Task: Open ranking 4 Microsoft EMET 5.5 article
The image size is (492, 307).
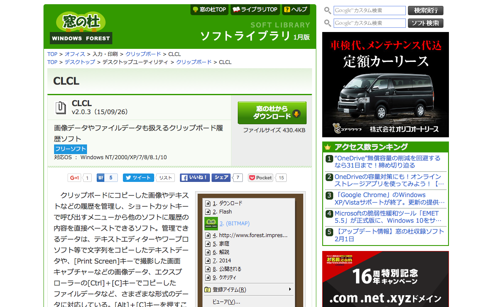Action: tap(388, 217)
